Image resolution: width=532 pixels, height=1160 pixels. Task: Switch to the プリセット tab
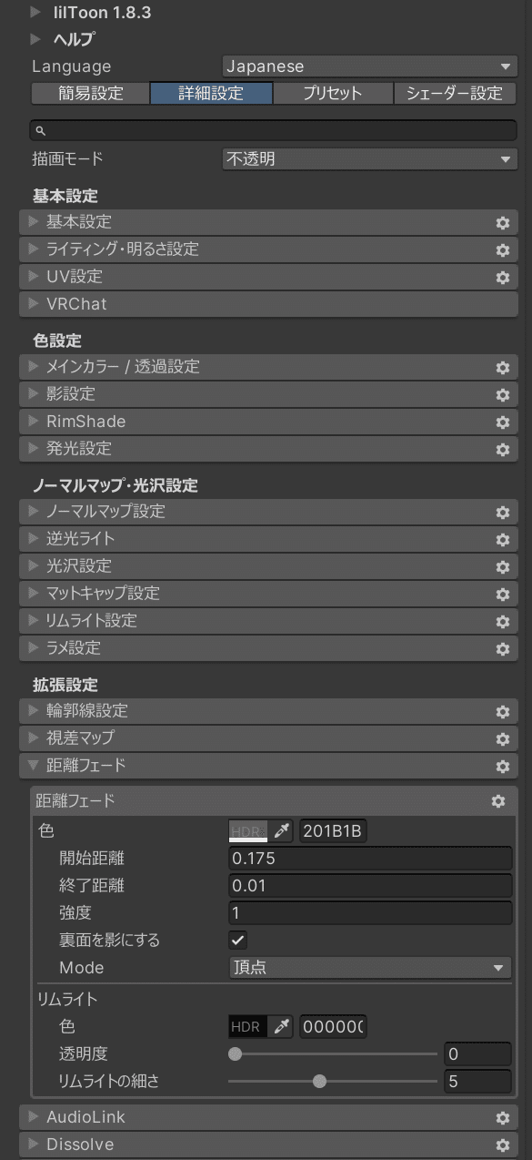(332, 93)
